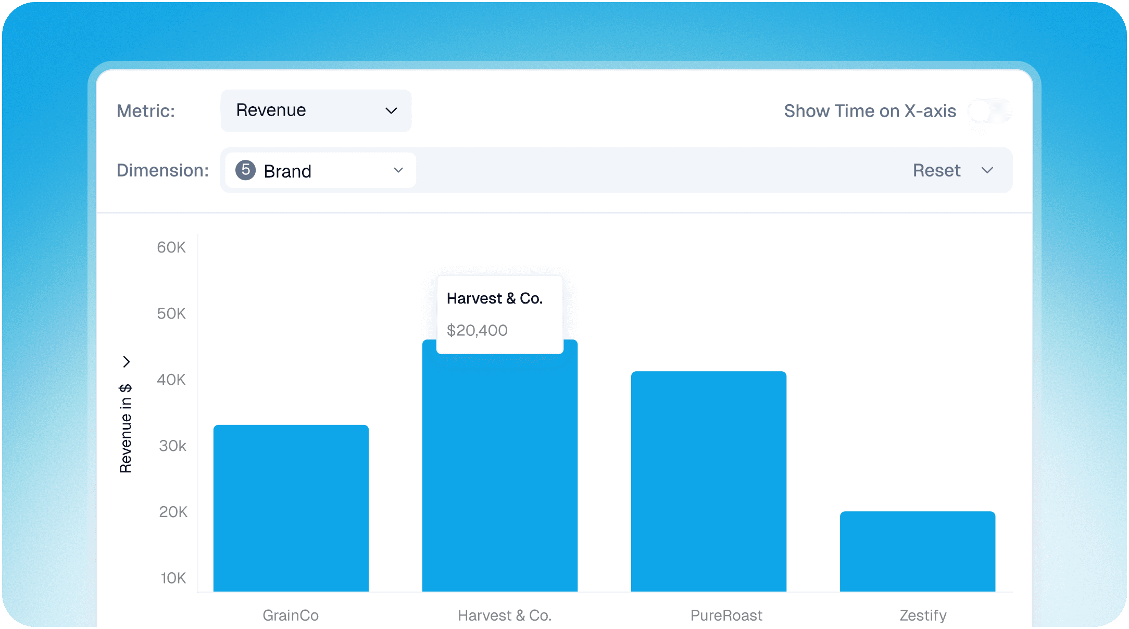Toggle Show Time on X-axis switch
Screen dimensions: 1129x629
989,111
